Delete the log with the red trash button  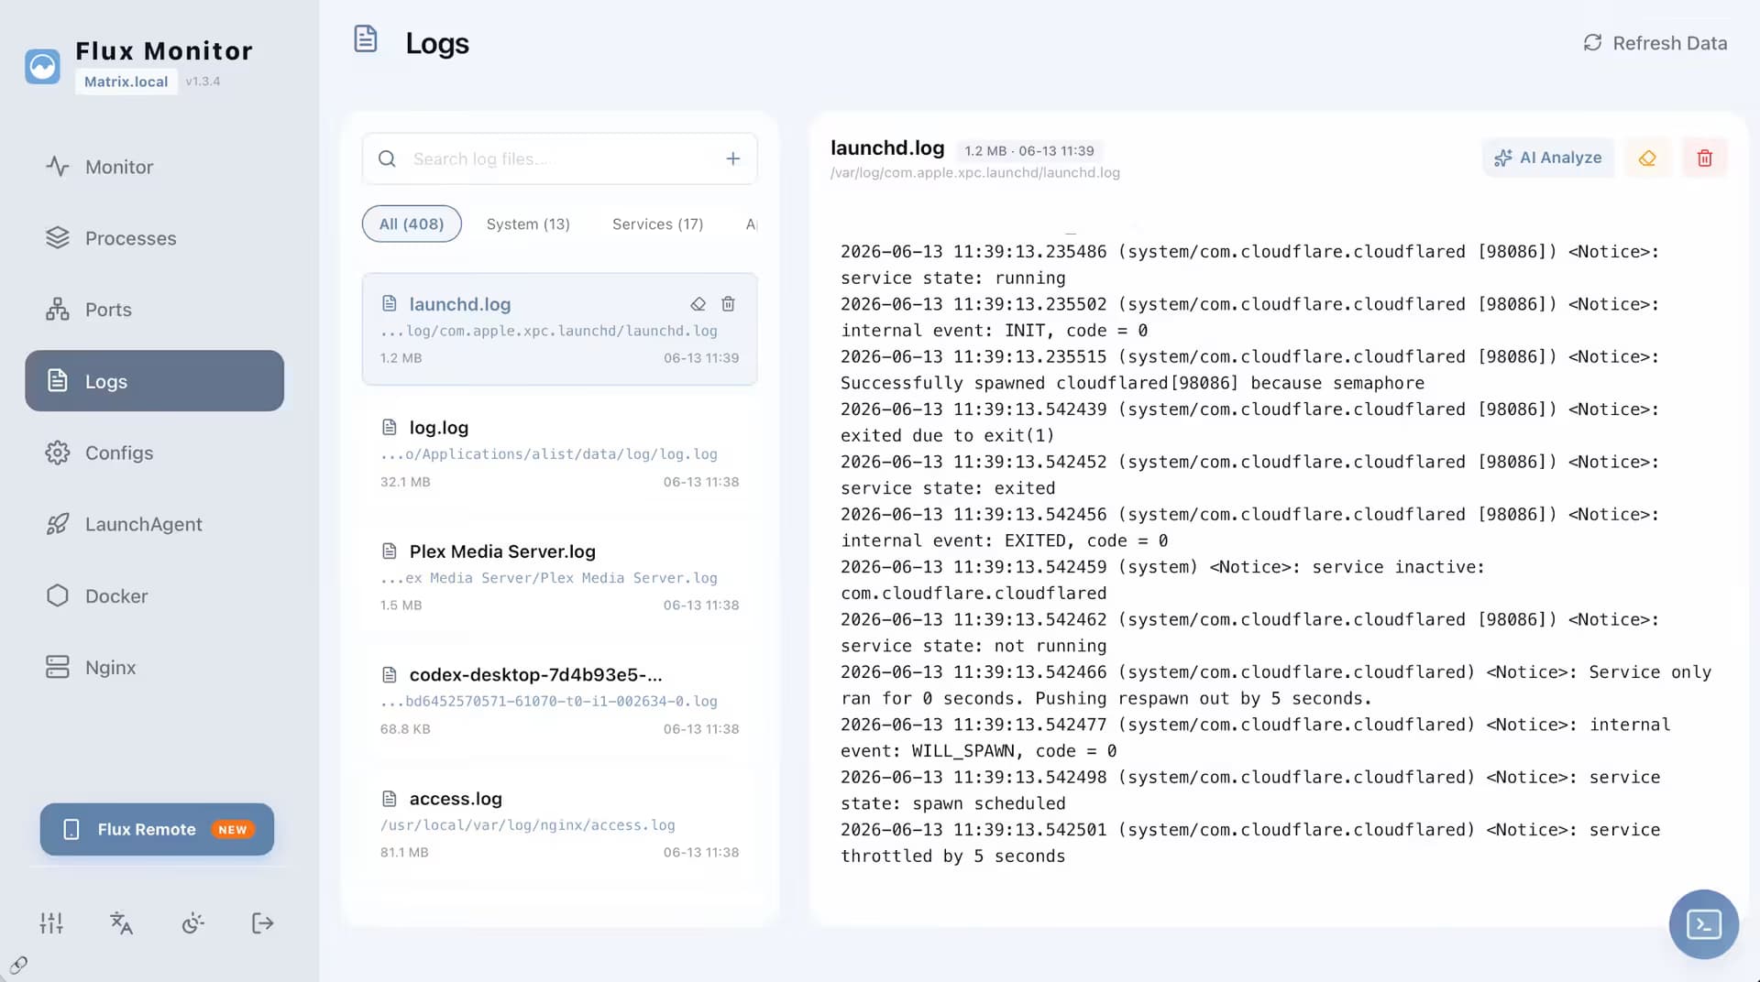pyautogui.click(x=1705, y=158)
